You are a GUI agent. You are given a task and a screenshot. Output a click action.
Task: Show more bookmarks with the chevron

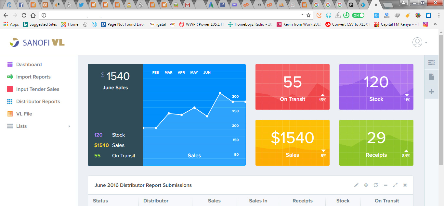435,24
